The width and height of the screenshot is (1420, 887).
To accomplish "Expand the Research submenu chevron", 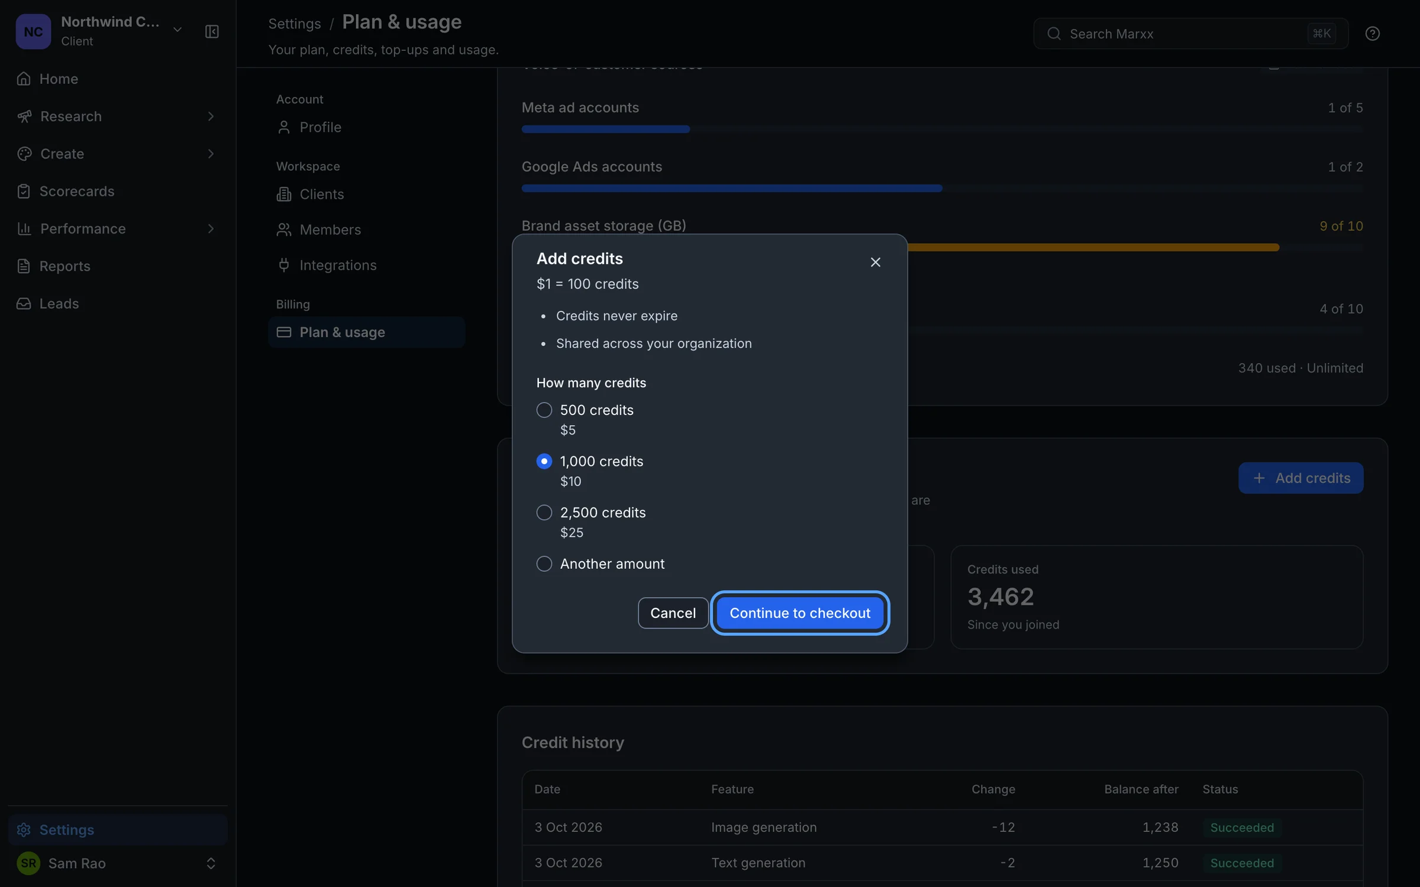I will pos(211,116).
